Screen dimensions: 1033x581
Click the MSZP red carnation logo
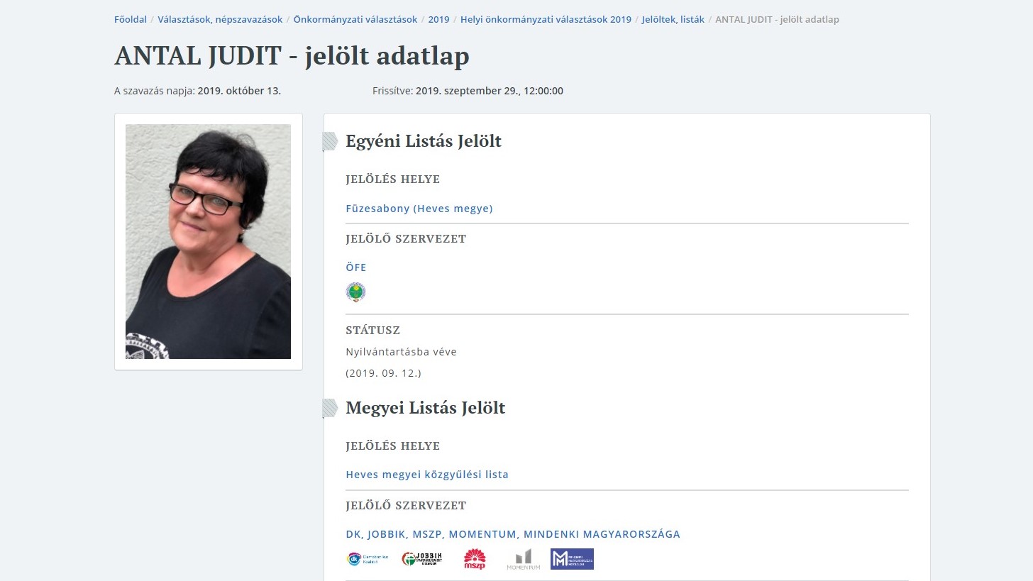coord(475,559)
